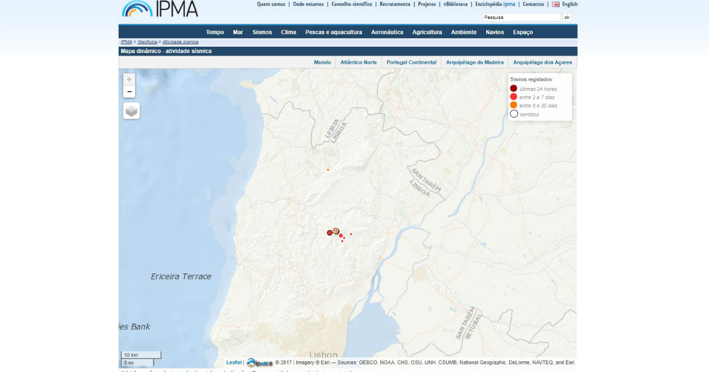Open the Contactos link in header
The image size is (709, 372).
(x=533, y=4)
